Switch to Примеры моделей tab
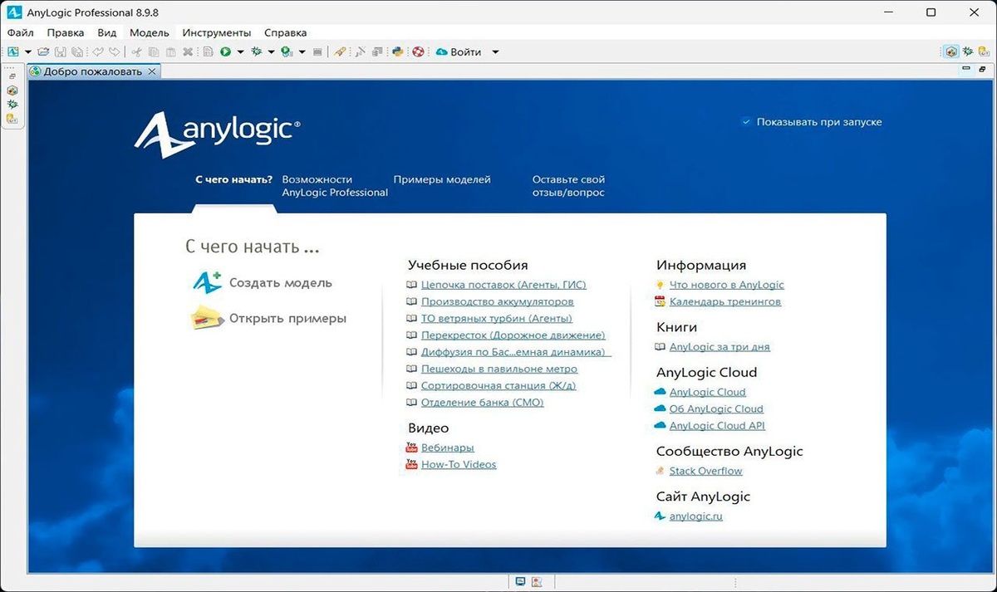997x592 pixels. 442,179
